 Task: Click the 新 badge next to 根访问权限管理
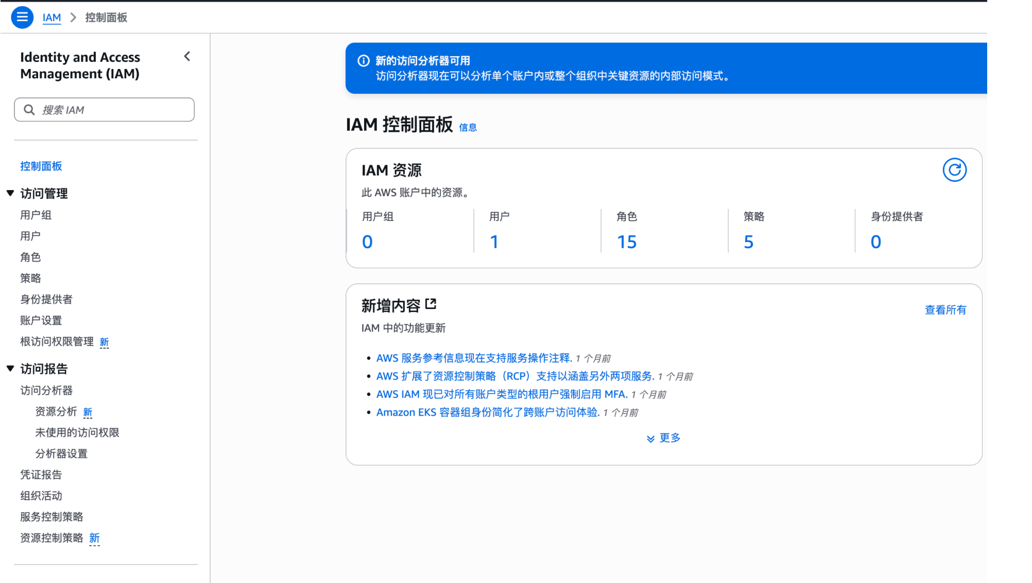(x=104, y=342)
